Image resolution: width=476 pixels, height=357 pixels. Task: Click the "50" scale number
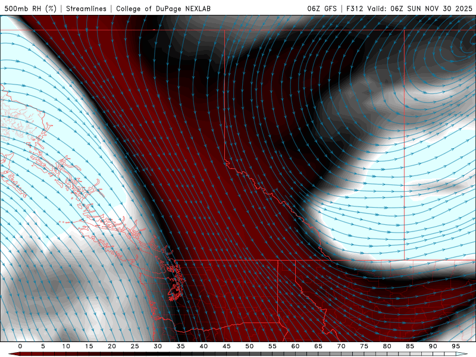[249, 346]
